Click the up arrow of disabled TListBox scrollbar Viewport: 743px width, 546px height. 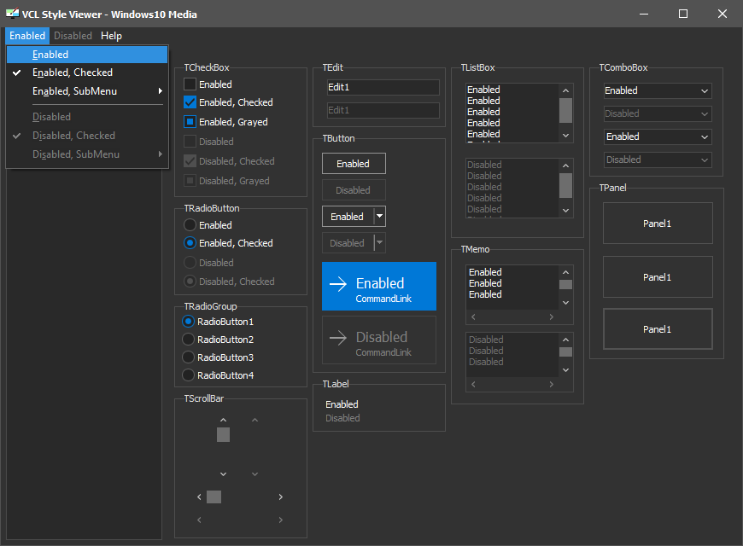[565, 166]
